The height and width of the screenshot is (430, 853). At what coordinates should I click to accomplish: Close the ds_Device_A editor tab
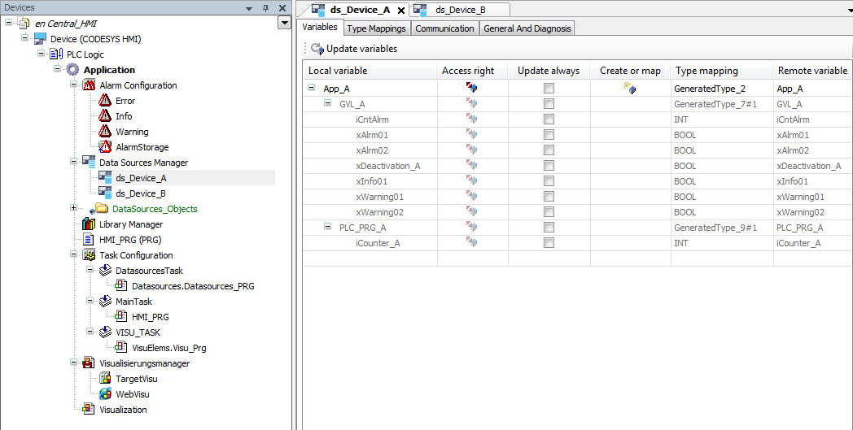(x=401, y=11)
